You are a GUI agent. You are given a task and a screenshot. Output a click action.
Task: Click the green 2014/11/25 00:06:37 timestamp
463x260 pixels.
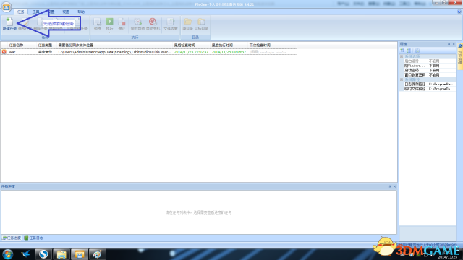point(229,52)
